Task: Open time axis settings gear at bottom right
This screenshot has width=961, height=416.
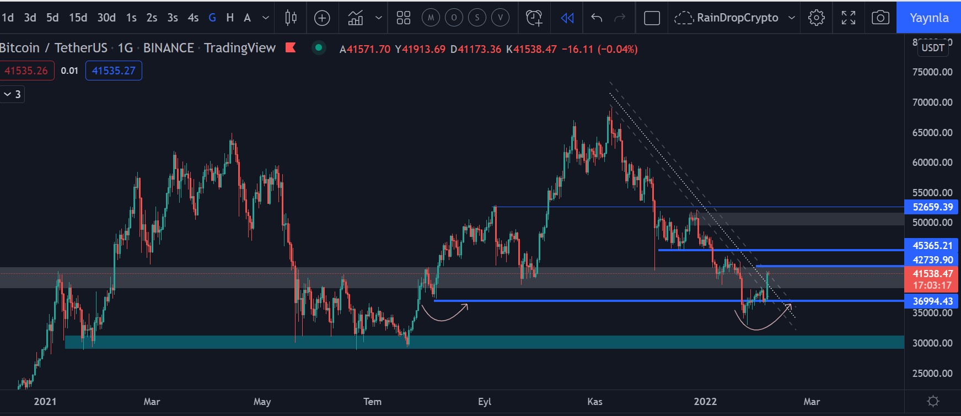Action: 933,401
